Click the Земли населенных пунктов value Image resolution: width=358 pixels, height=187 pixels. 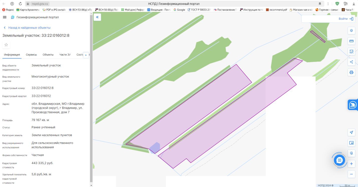point(52,135)
